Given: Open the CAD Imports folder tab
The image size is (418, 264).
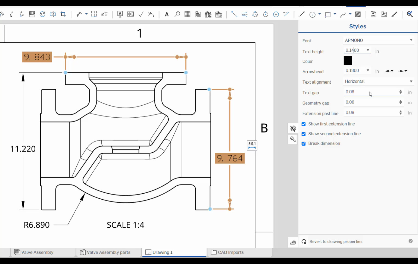Looking at the screenshot, I should (x=240, y=252).
